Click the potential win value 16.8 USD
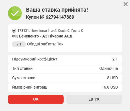The width and height of the screenshot is (130, 111). click(x=110, y=87)
